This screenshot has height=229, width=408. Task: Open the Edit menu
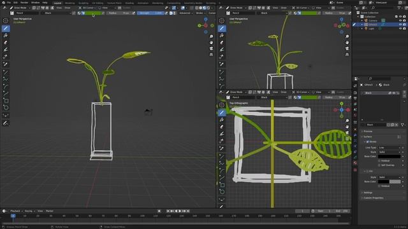15,3
